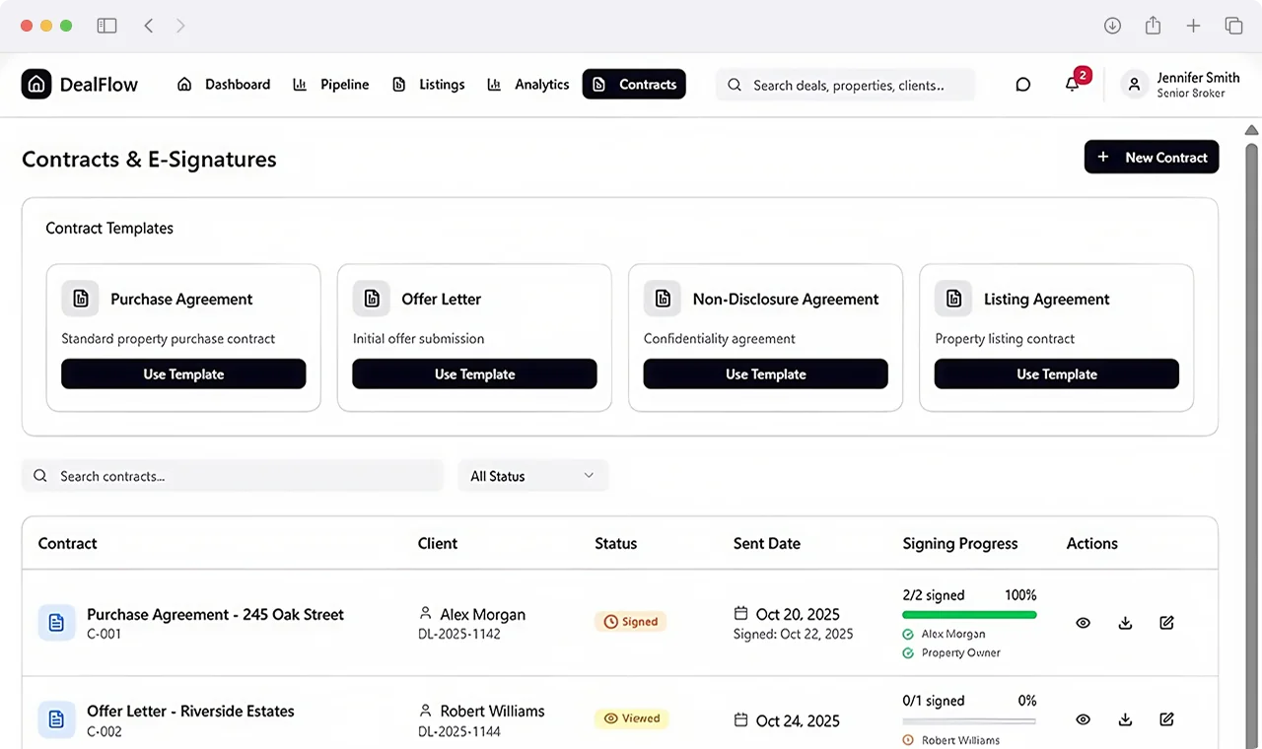Open Purchase Agreement - 245 Oak Street
The image size is (1262, 749).
(x=215, y=614)
